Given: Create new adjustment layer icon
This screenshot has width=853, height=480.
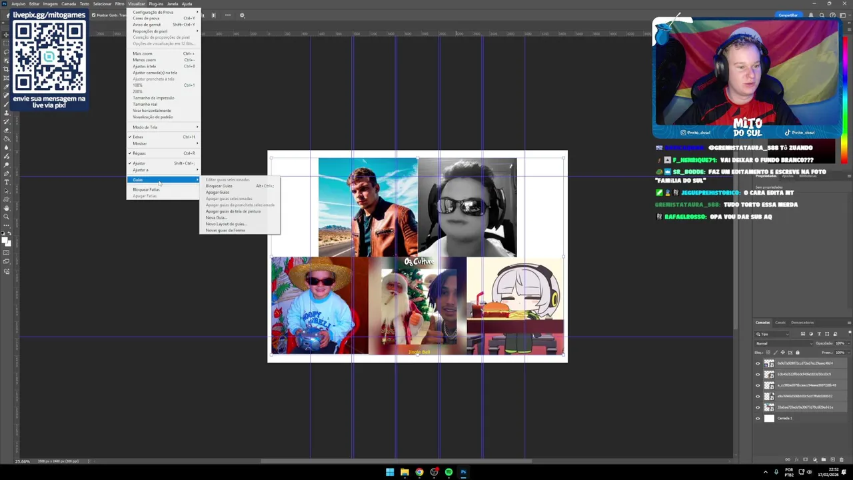Looking at the screenshot, I should pyautogui.click(x=814, y=459).
